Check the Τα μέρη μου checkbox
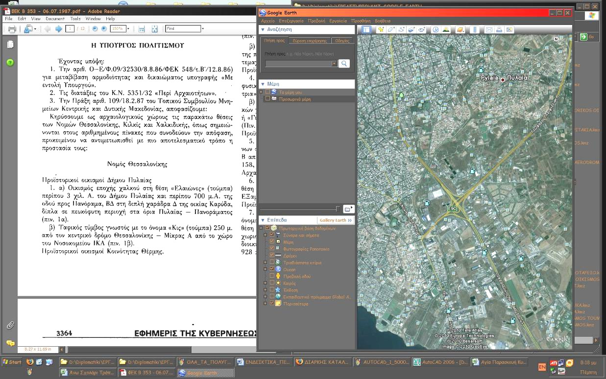Screen dimensions: 606x379 267,92
